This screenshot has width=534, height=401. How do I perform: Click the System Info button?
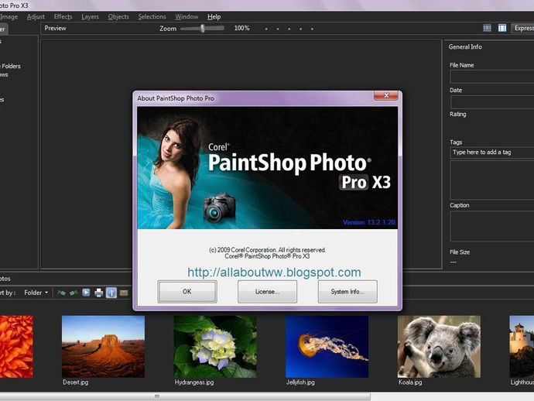(x=347, y=292)
